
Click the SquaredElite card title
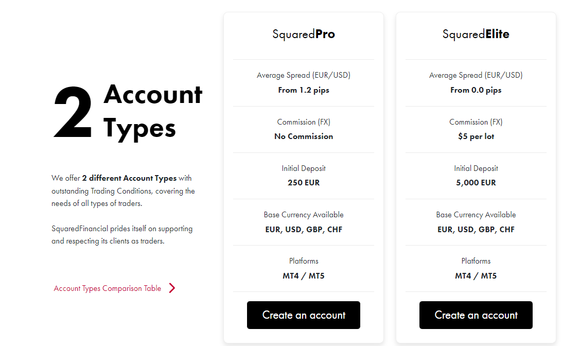tap(476, 34)
